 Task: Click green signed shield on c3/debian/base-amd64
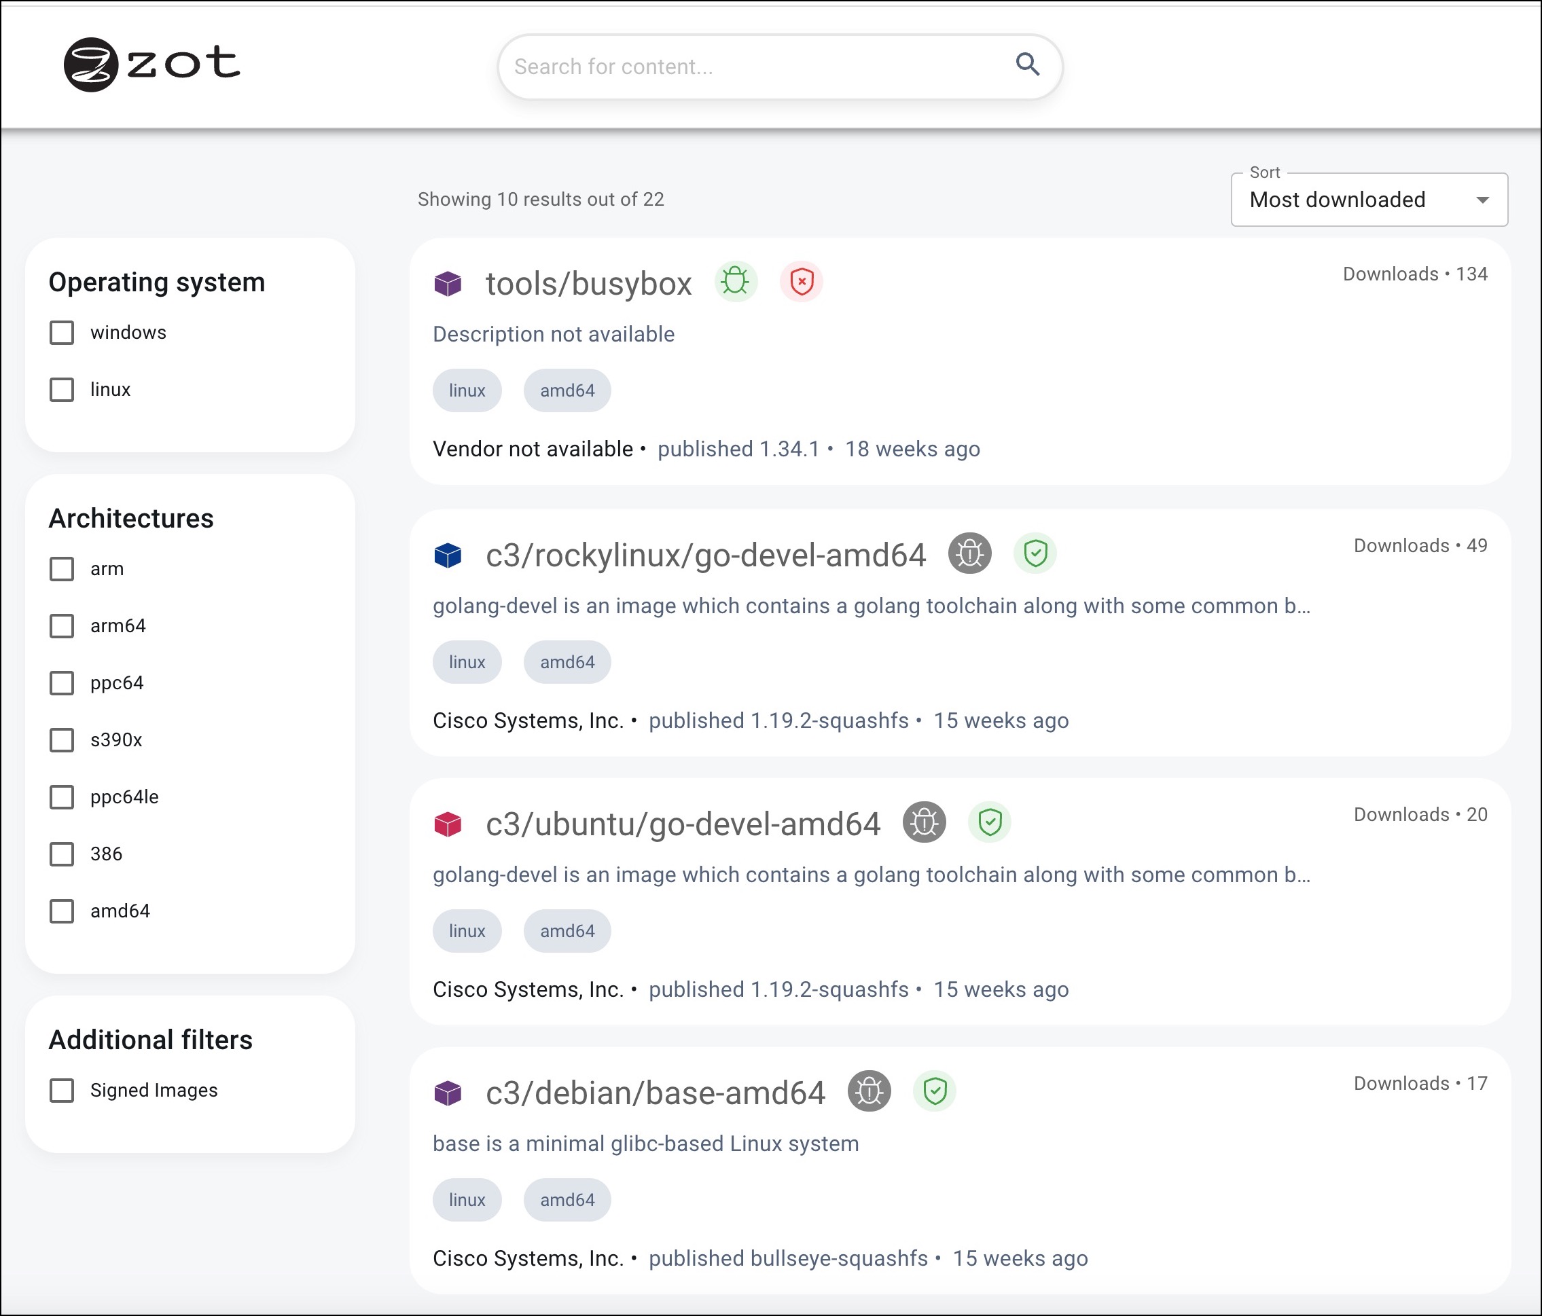coord(934,1091)
